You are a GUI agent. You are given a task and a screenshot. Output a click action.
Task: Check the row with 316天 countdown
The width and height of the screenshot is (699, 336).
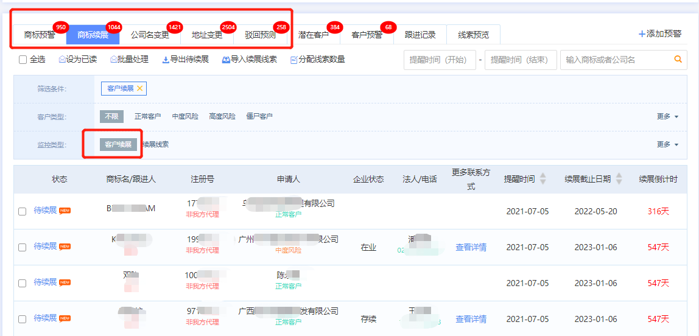click(23, 212)
